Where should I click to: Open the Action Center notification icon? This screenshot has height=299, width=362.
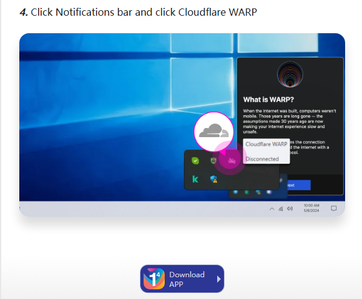coord(334,208)
